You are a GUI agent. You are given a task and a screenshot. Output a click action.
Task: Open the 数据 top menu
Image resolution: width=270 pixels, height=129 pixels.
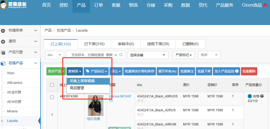pyautogui.click(x=186, y=5)
